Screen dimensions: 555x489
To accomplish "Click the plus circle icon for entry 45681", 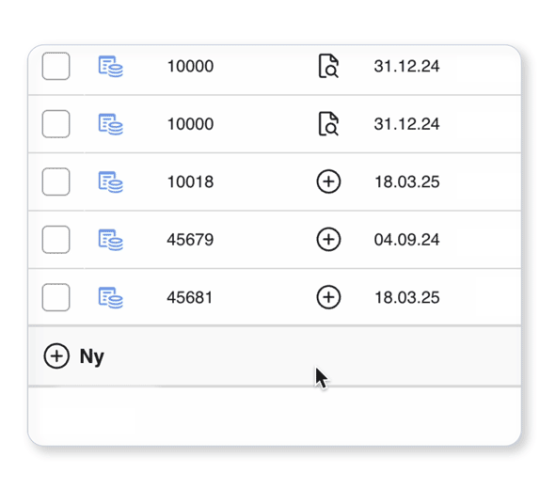I will (328, 297).
